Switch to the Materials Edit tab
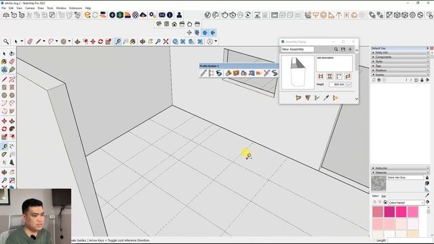Image resolution: width=434 pixels, height=244 pixels. tap(384, 196)
